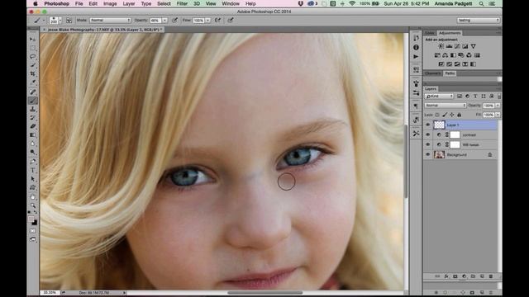Viewport: 529px width, 297px height.
Task: Select the Horizontal Type tool
Action: (x=33, y=170)
